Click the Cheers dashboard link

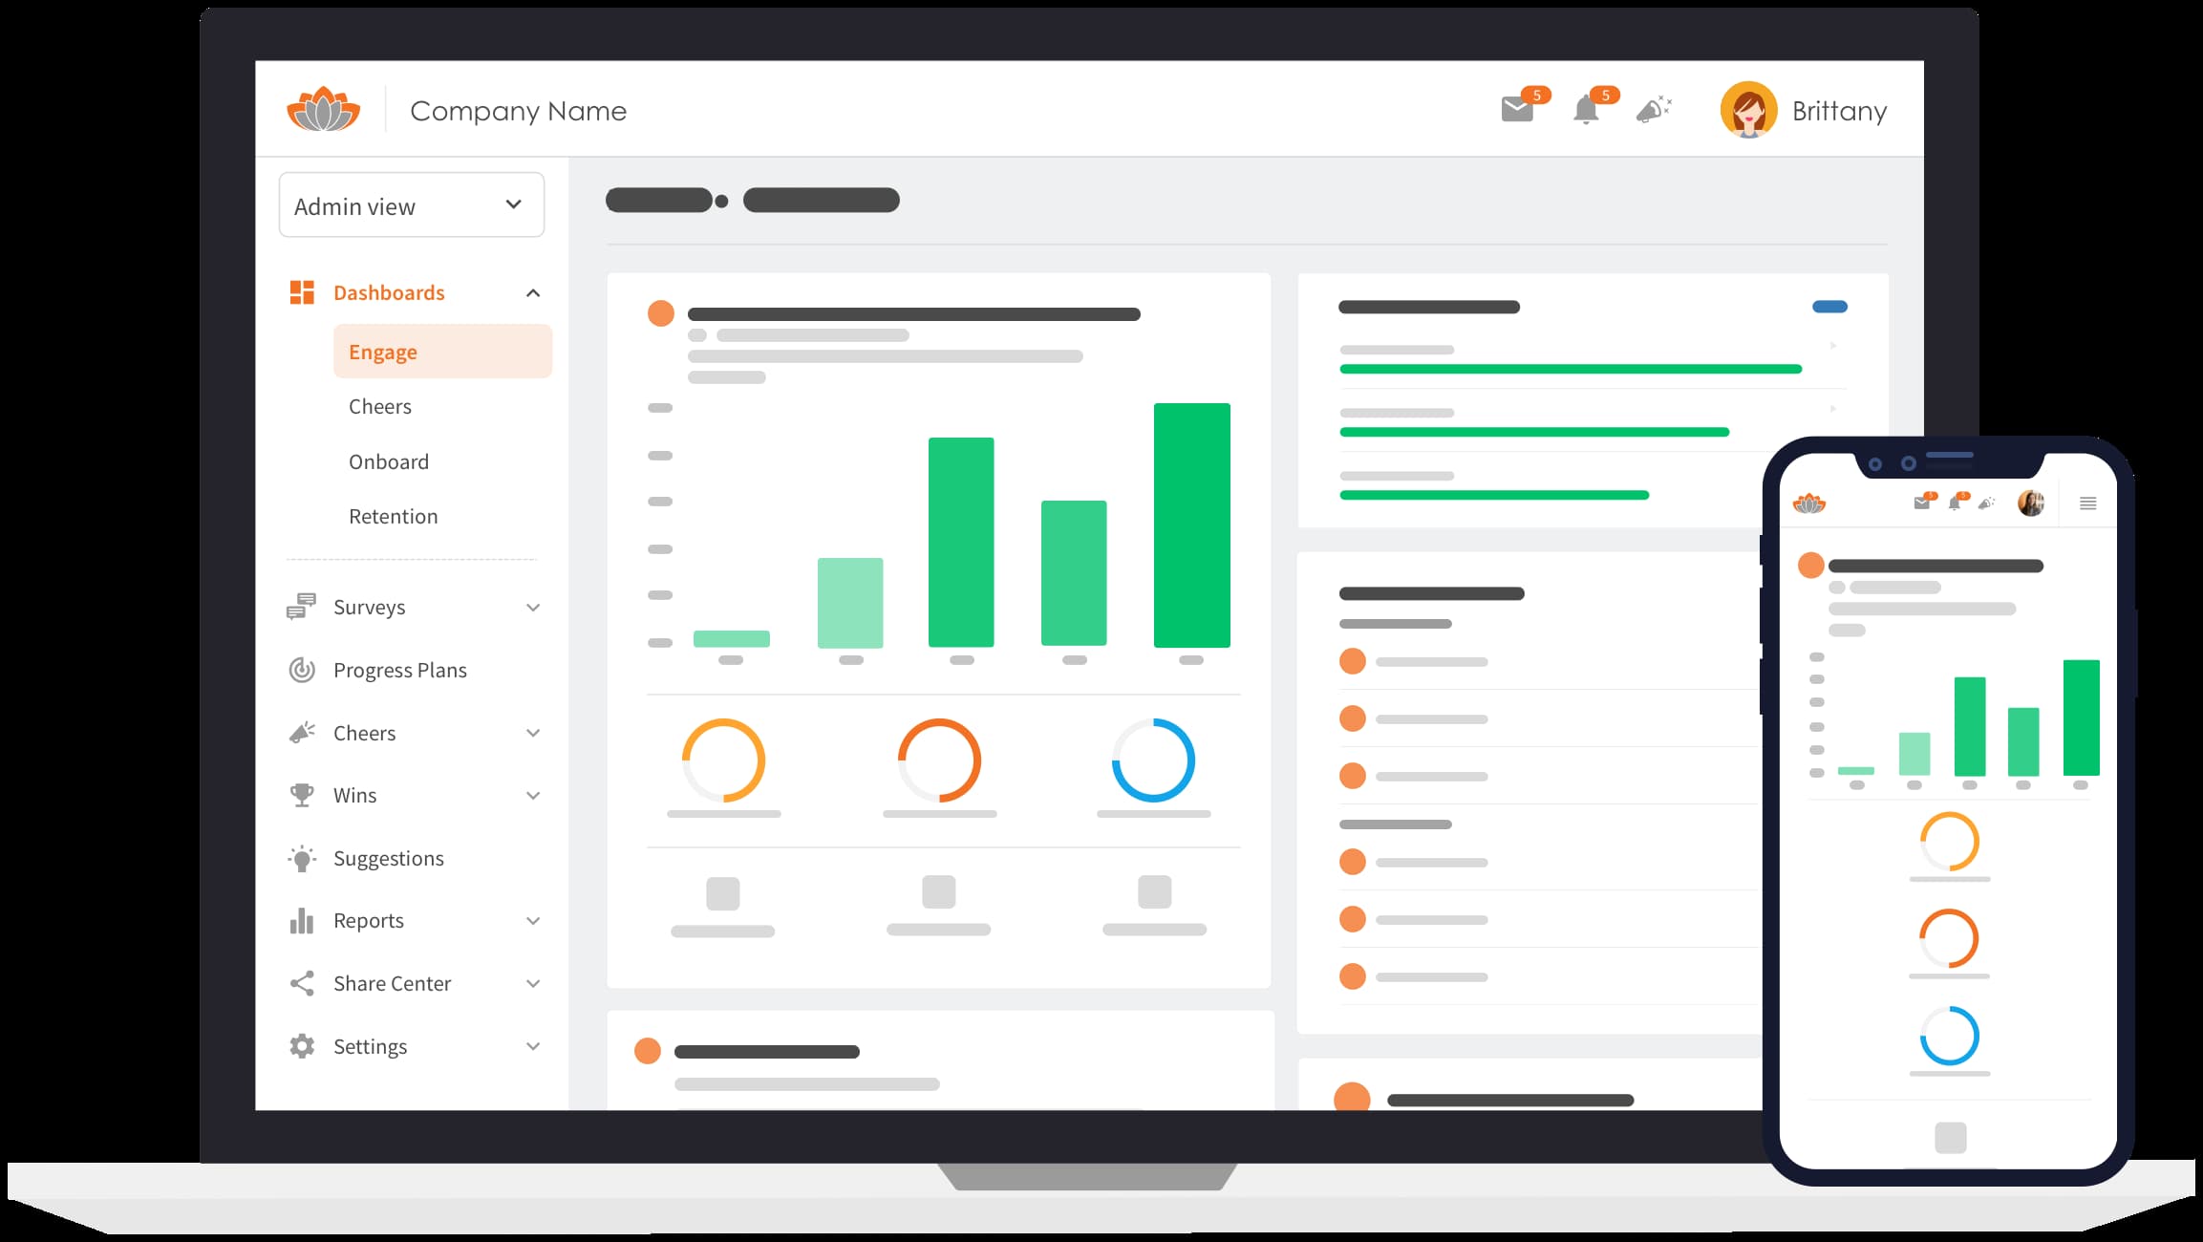click(378, 407)
